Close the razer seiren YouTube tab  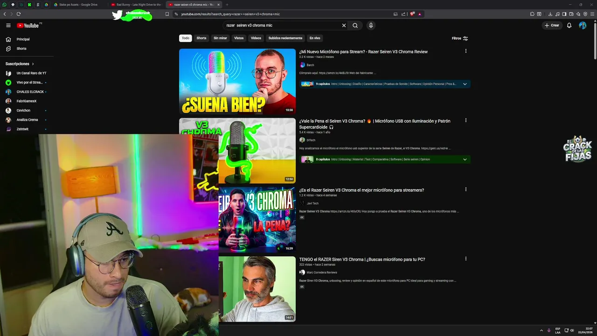(218, 4)
